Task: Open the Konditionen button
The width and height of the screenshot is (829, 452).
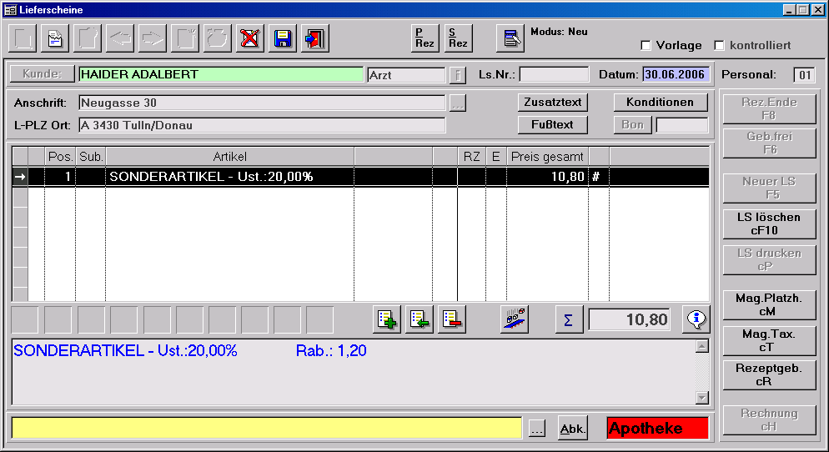Action: 661,103
